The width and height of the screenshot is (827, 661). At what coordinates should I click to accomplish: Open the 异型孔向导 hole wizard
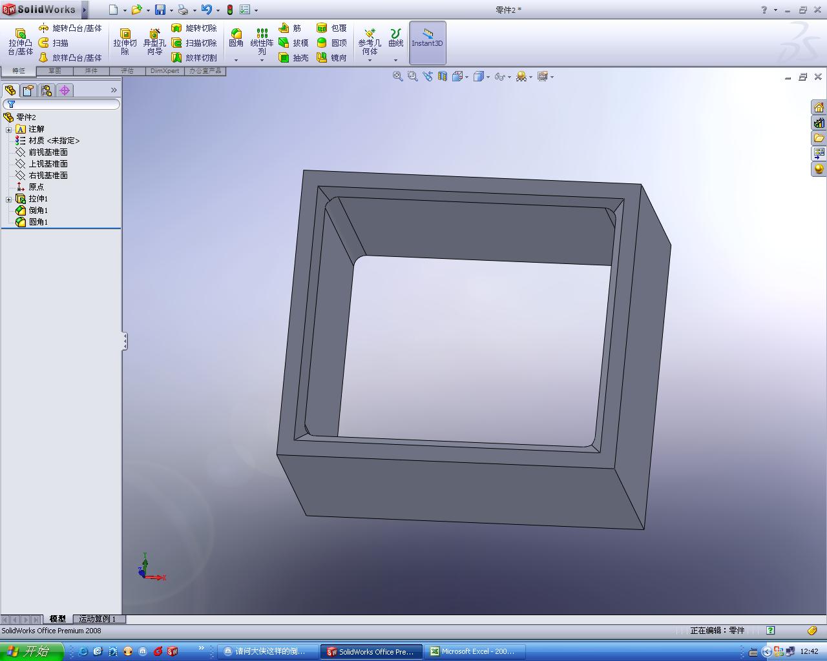(x=154, y=42)
